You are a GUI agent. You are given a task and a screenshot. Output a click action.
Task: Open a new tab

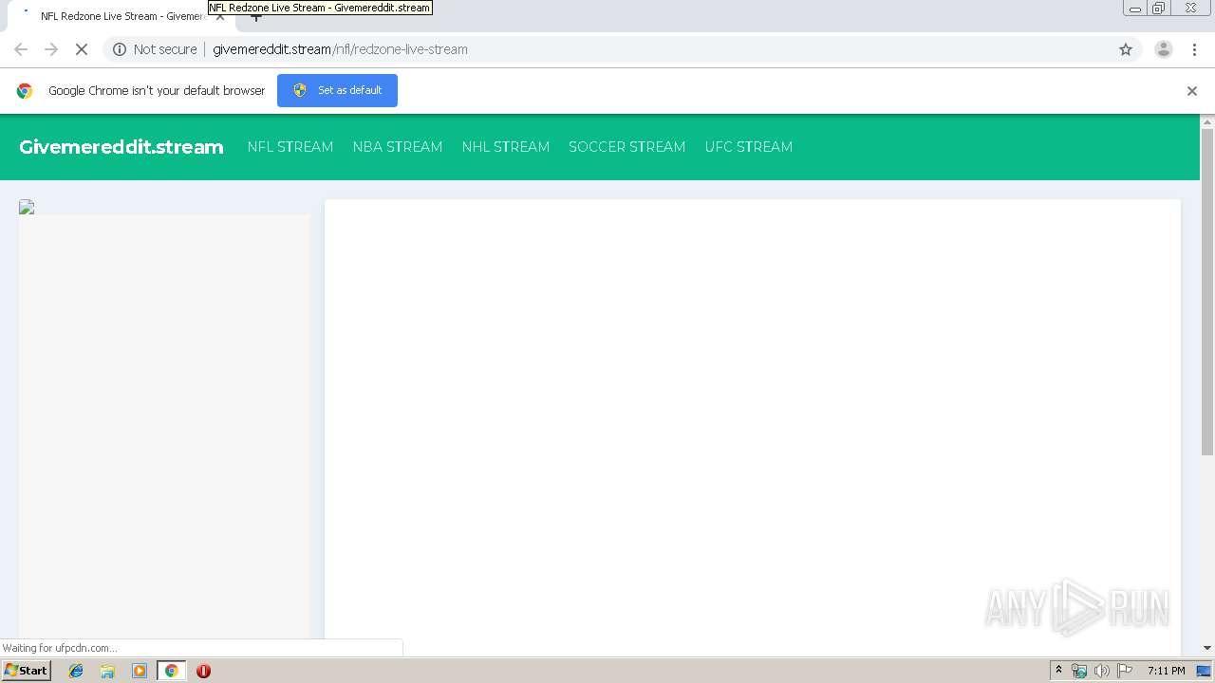pos(255,16)
